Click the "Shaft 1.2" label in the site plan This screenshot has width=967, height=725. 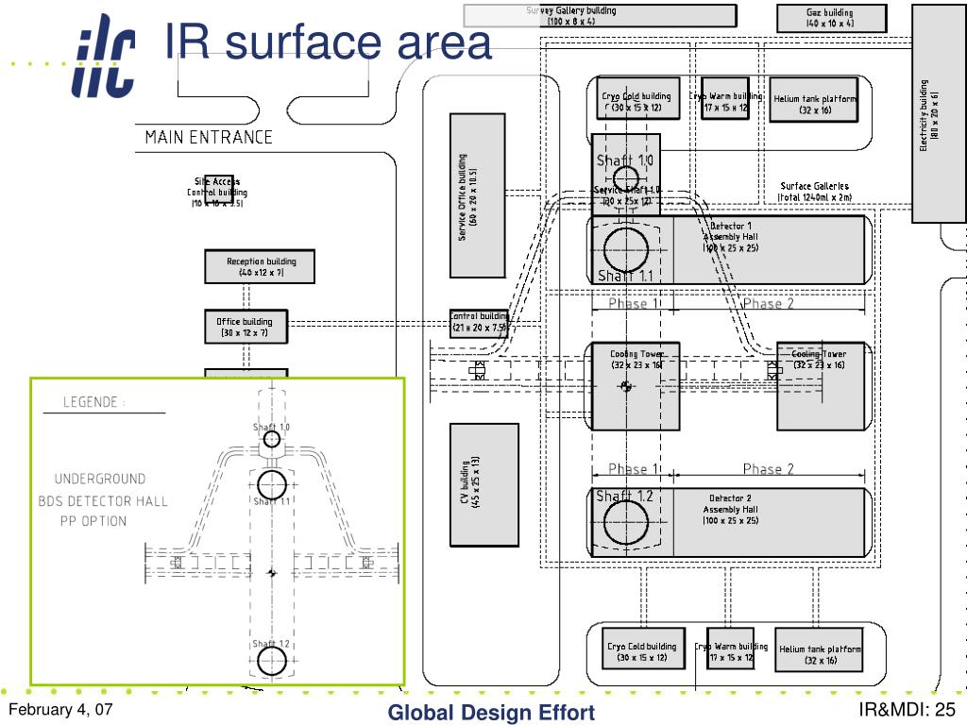point(624,496)
